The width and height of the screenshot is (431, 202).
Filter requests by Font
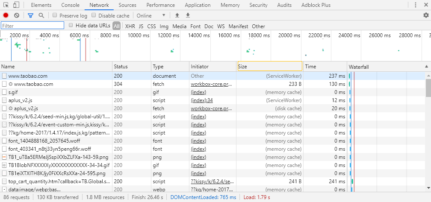tap(195, 26)
